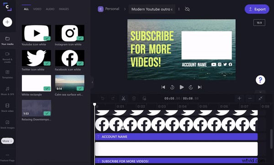The width and height of the screenshot is (274, 165).
Task: Click the cloud sync off icon
Action: pyautogui.click(x=187, y=9)
